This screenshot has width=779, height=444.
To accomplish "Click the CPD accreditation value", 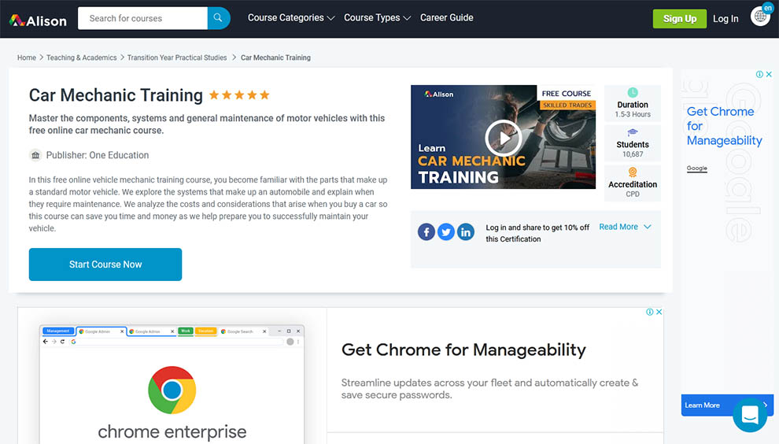I will (x=633, y=194).
